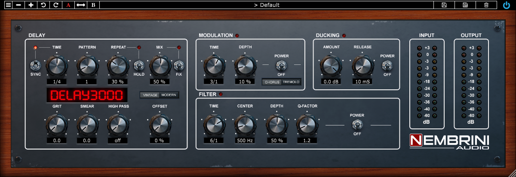Click the SMEAR knob
Viewport: 516px width, 177px height.
tap(87, 125)
